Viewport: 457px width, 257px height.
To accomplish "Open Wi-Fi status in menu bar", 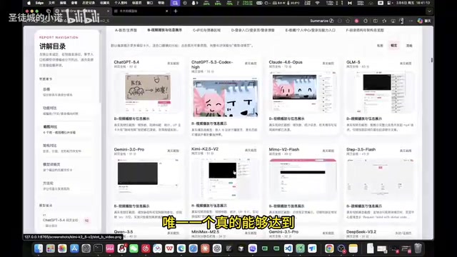I will pyautogui.click(x=317, y=3).
